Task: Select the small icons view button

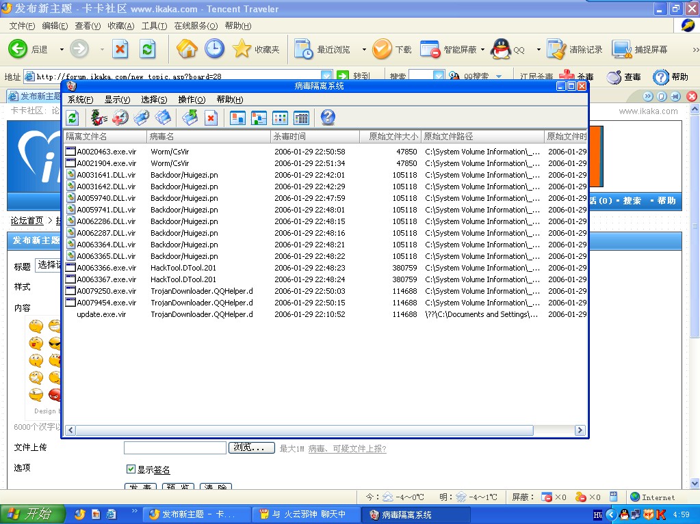Action: pyautogui.click(x=259, y=118)
